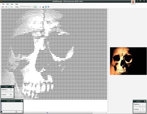Viewport: 147px width, 114px height.
Task: Close the Text brightness panel
Action: [x=13, y=87]
